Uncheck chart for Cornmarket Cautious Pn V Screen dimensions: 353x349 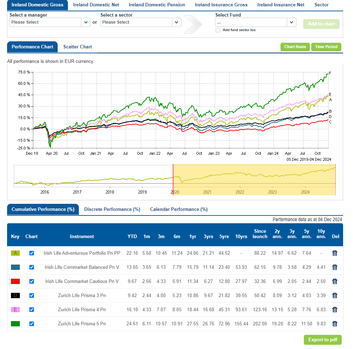click(x=32, y=281)
